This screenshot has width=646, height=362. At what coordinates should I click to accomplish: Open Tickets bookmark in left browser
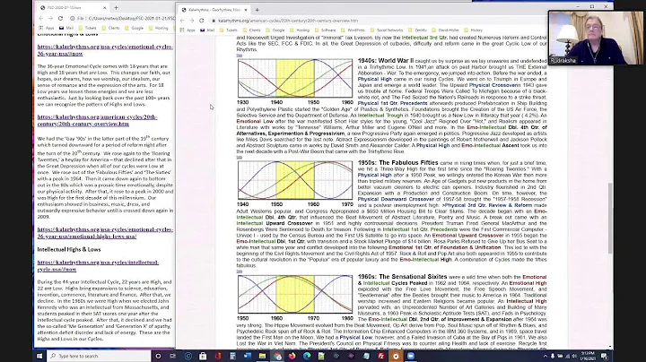tap(87, 28)
